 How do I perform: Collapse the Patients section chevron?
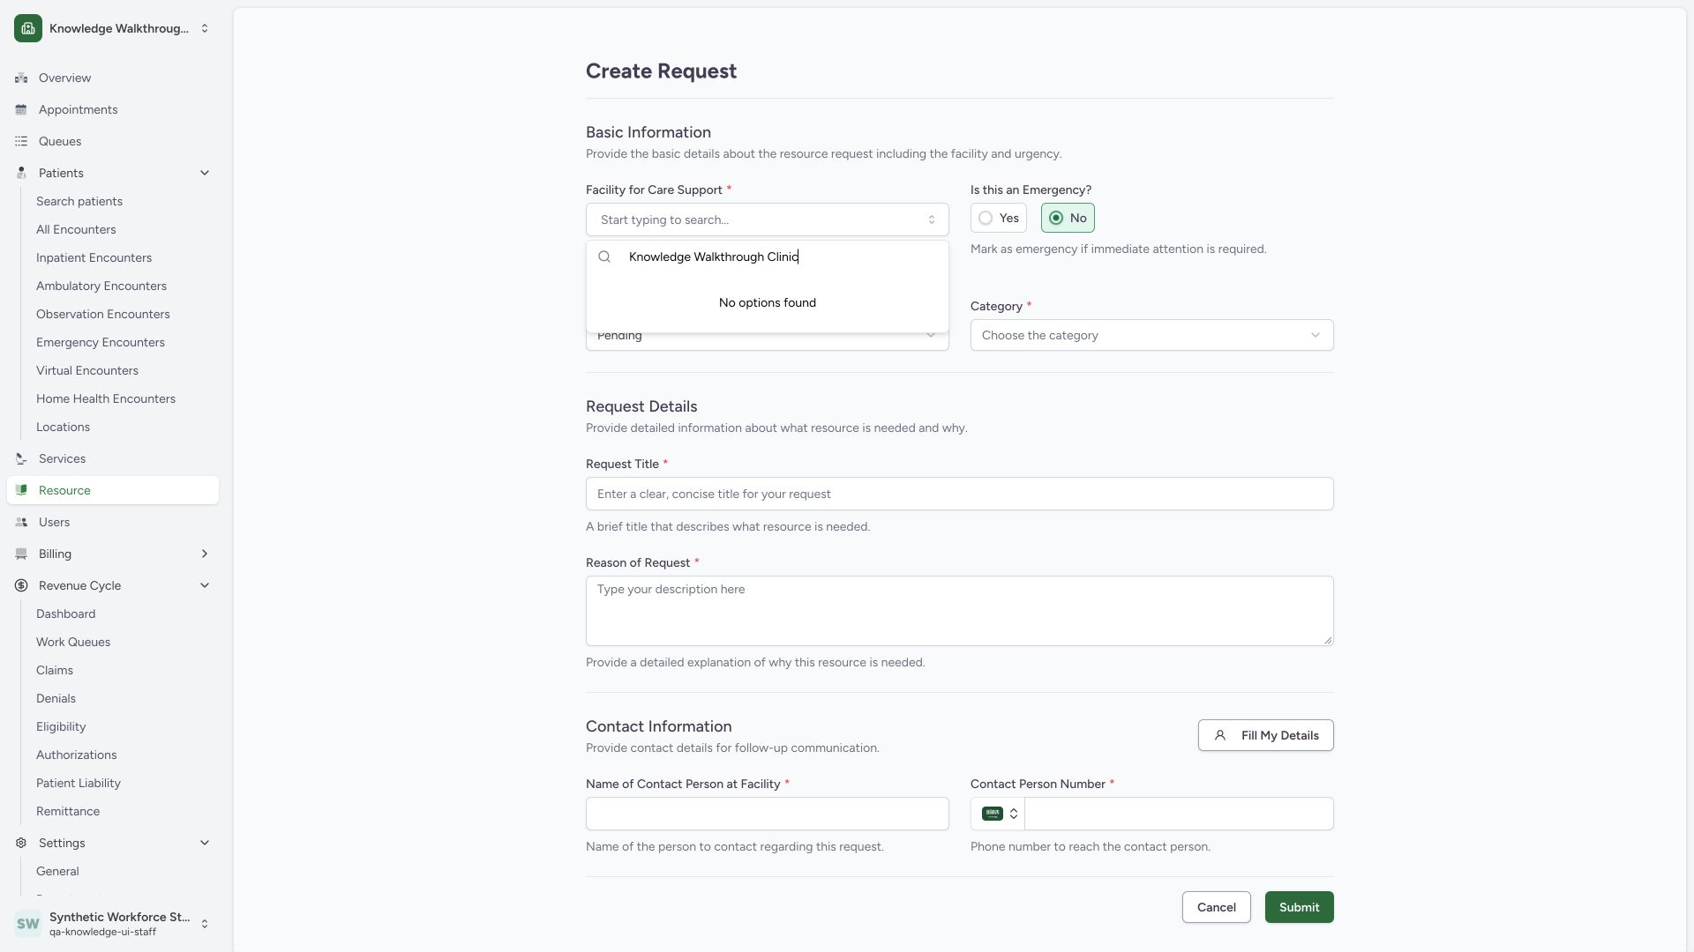point(205,173)
